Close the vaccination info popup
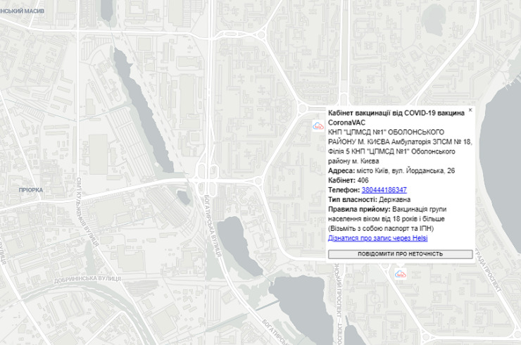This screenshot has width=521, height=345. click(x=470, y=110)
